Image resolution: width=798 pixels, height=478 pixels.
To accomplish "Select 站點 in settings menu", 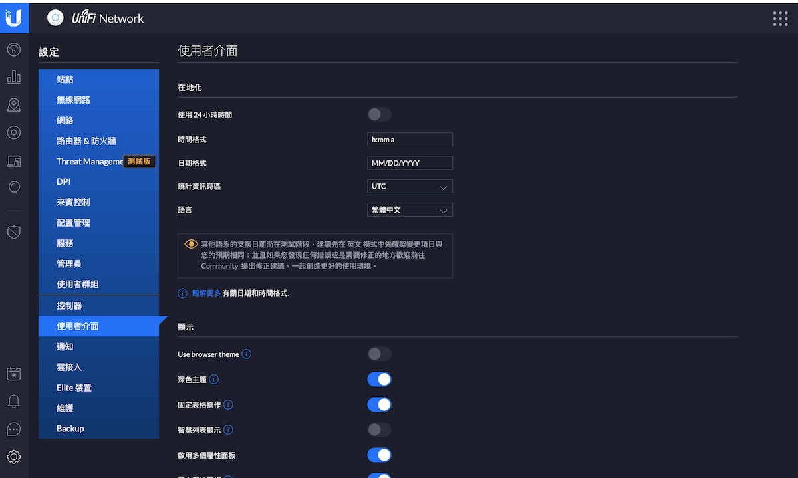I will click(98, 80).
